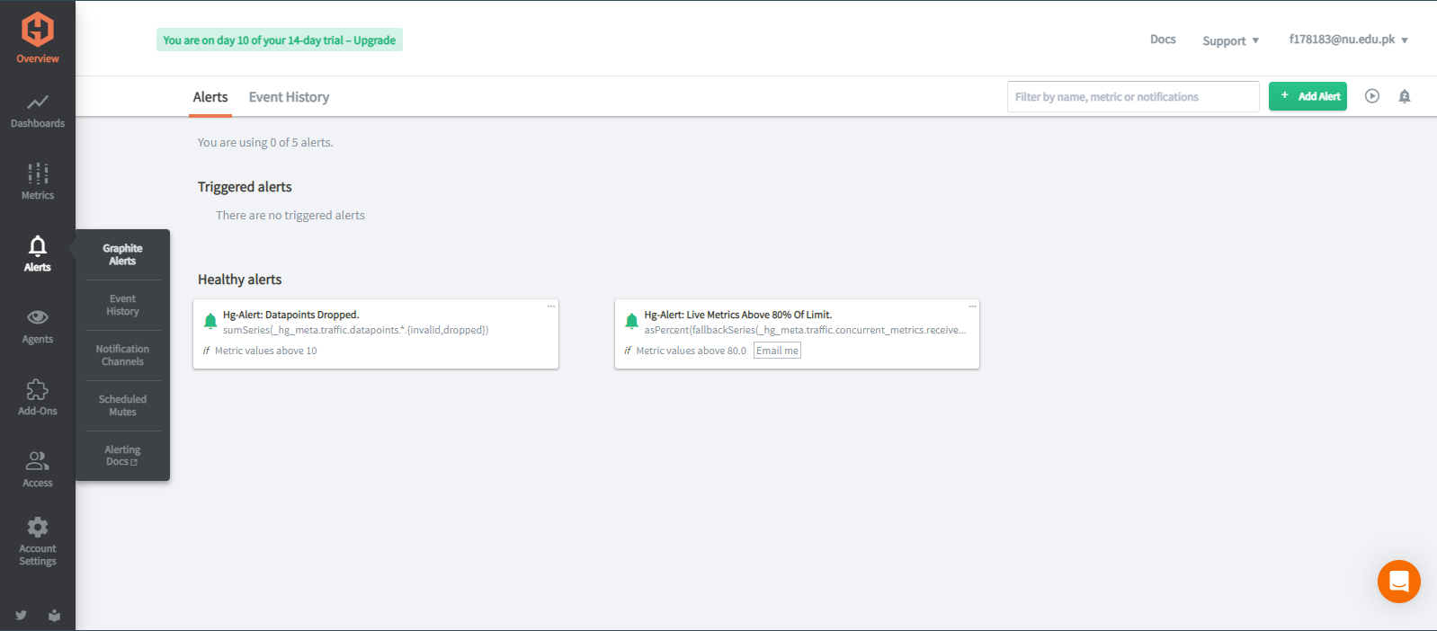Click the Add Alert button
This screenshot has height=631, width=1437.
tap(1308, 96)
